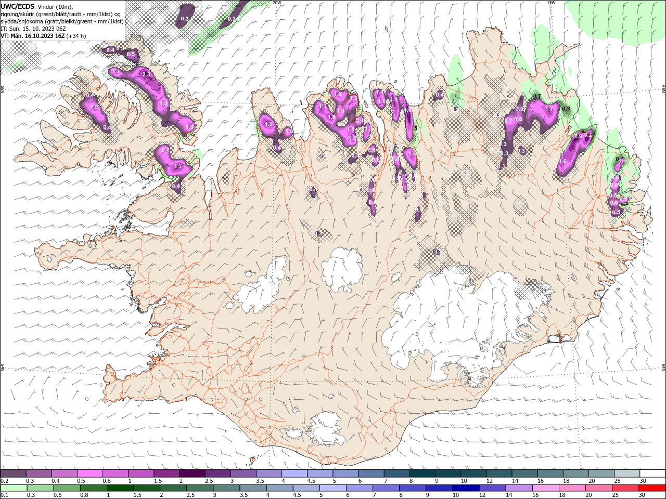Select deep blue rain swatch between 10 and 12
666x499 pixels.
pyautogui.click(x=465, y=488)
